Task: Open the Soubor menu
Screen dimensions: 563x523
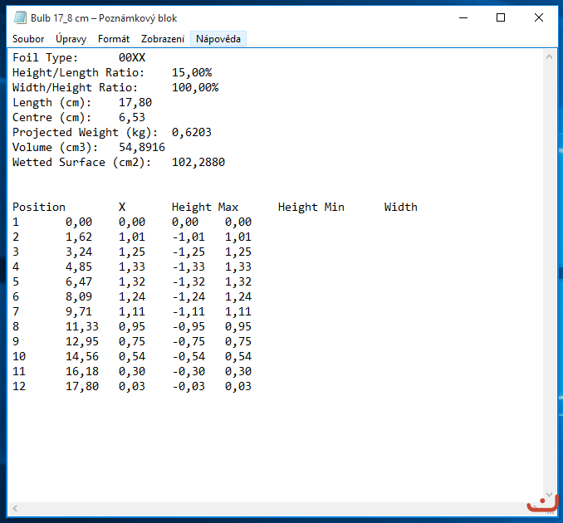Action: 28,39
